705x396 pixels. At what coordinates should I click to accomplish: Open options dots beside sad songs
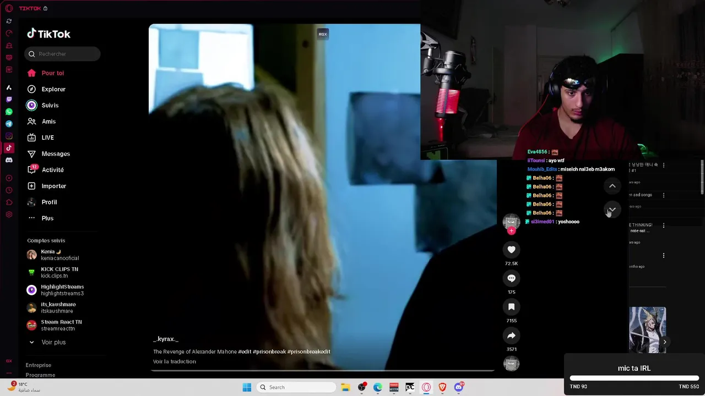pos(664,195)
